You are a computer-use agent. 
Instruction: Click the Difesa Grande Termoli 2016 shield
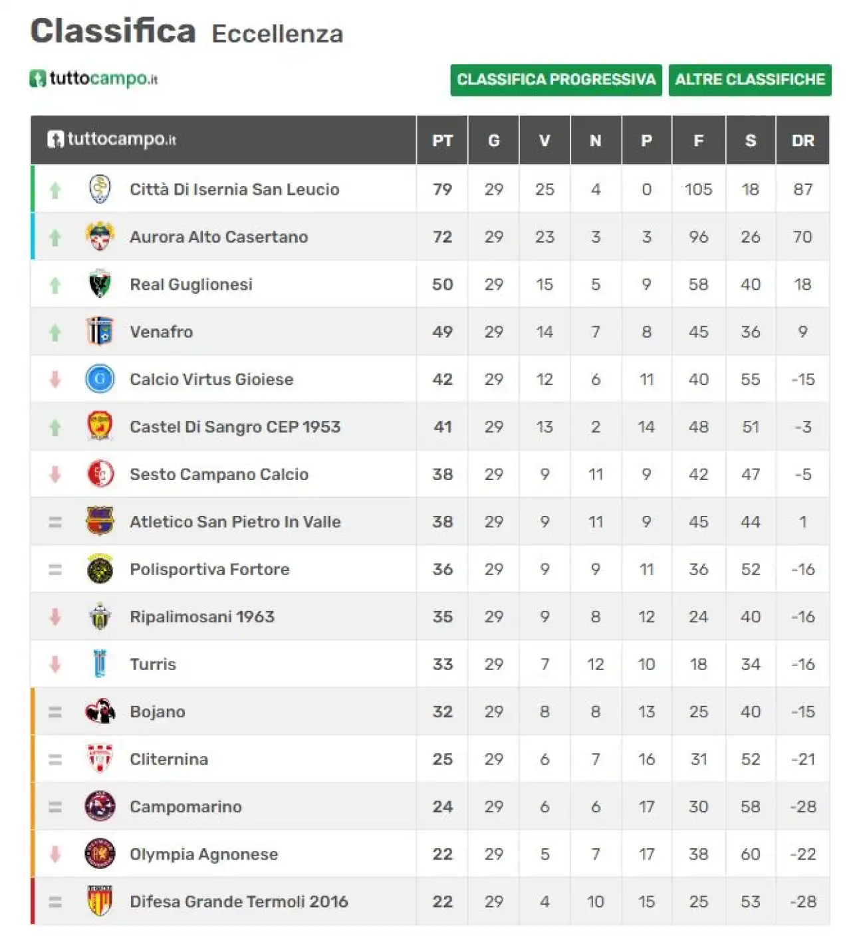pyautogui.click(x=100, y=901)
